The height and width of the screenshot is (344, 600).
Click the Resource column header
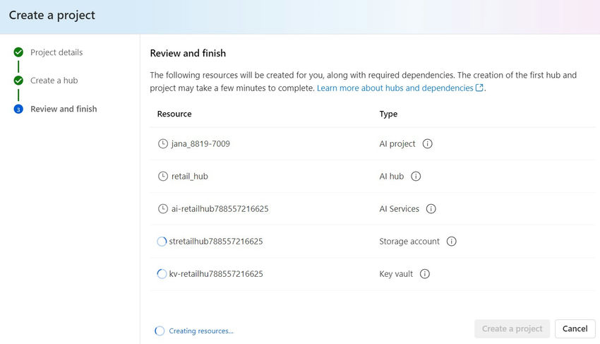coord(174,114)
